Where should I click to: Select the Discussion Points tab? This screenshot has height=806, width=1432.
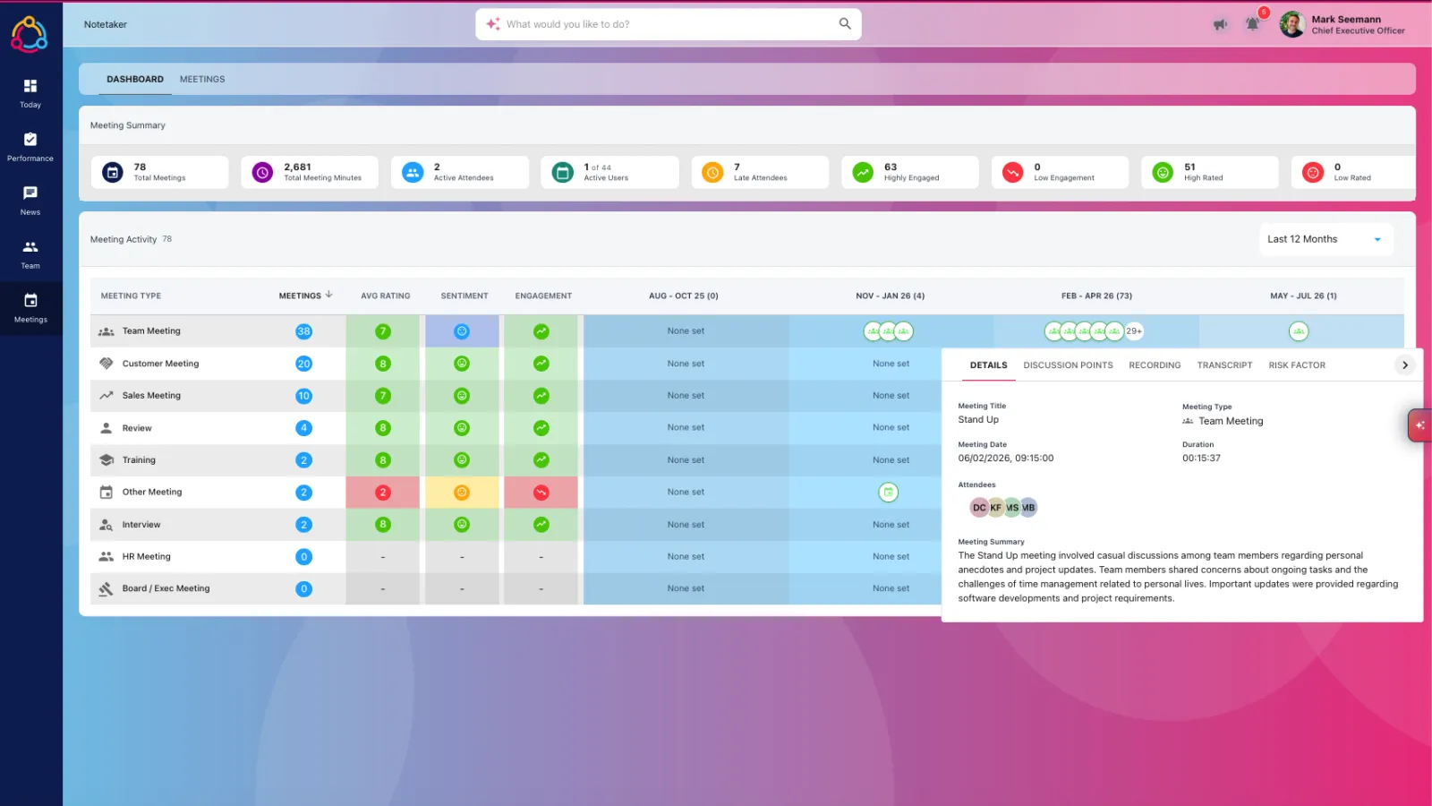pyautogui.click(x=1069, y=365)
